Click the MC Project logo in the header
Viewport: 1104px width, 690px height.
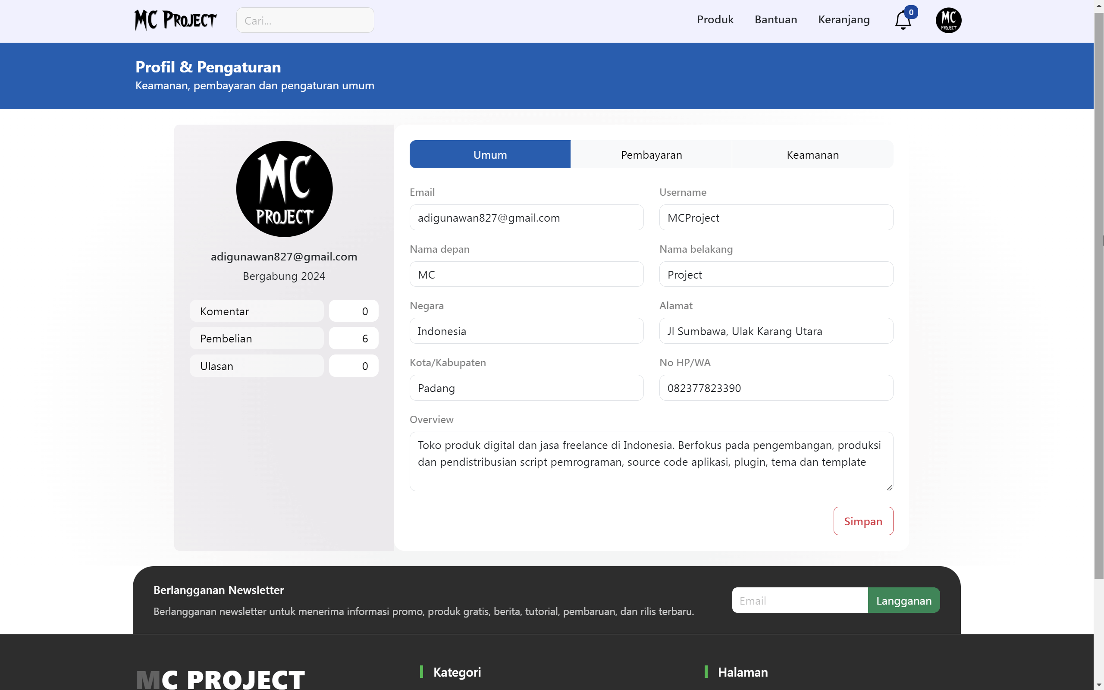coord(175,20)
